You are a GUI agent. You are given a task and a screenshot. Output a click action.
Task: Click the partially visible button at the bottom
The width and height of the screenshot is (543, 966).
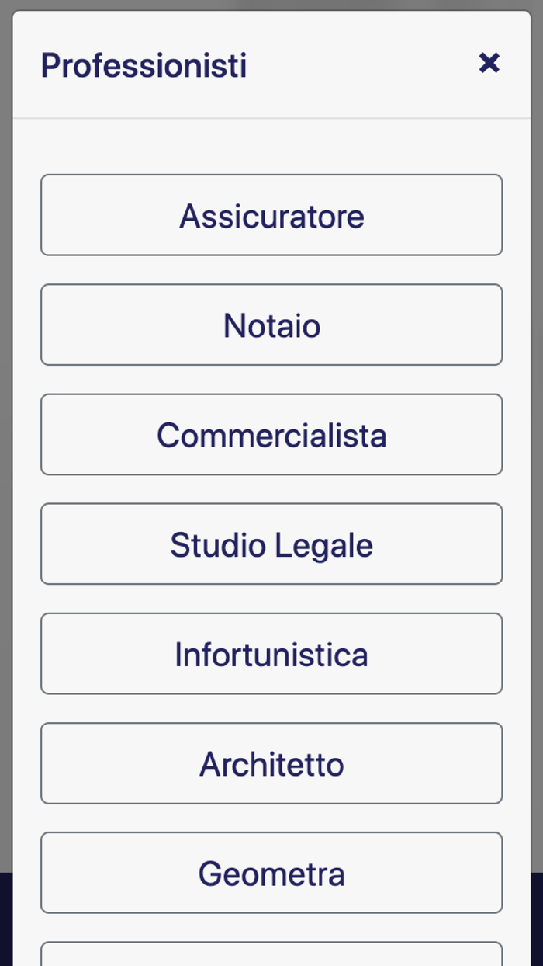[x=271, y=955]
